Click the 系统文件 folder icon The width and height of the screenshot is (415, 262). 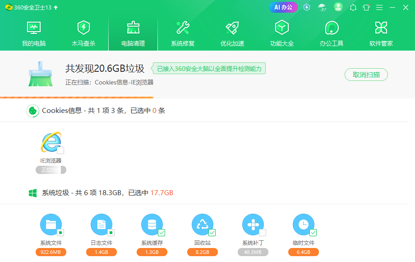click(51, 225)
